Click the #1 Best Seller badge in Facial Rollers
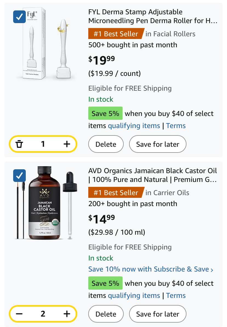The height and width of the screenshot is (327, 227). pos(116,34)
